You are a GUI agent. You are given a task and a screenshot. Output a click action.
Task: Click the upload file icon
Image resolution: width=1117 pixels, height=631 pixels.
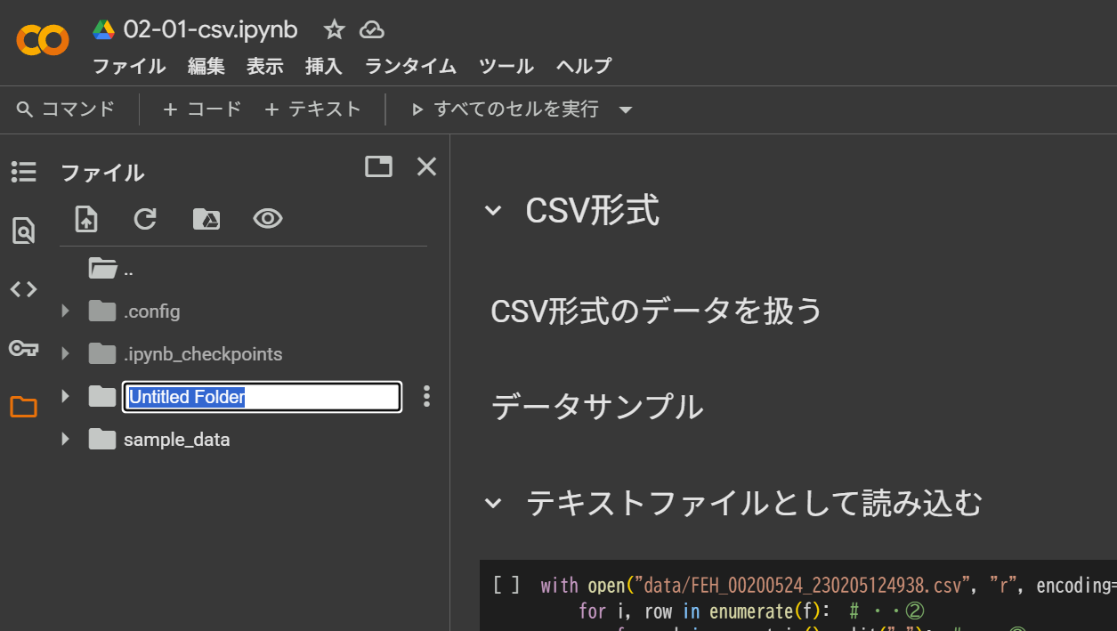86,219
